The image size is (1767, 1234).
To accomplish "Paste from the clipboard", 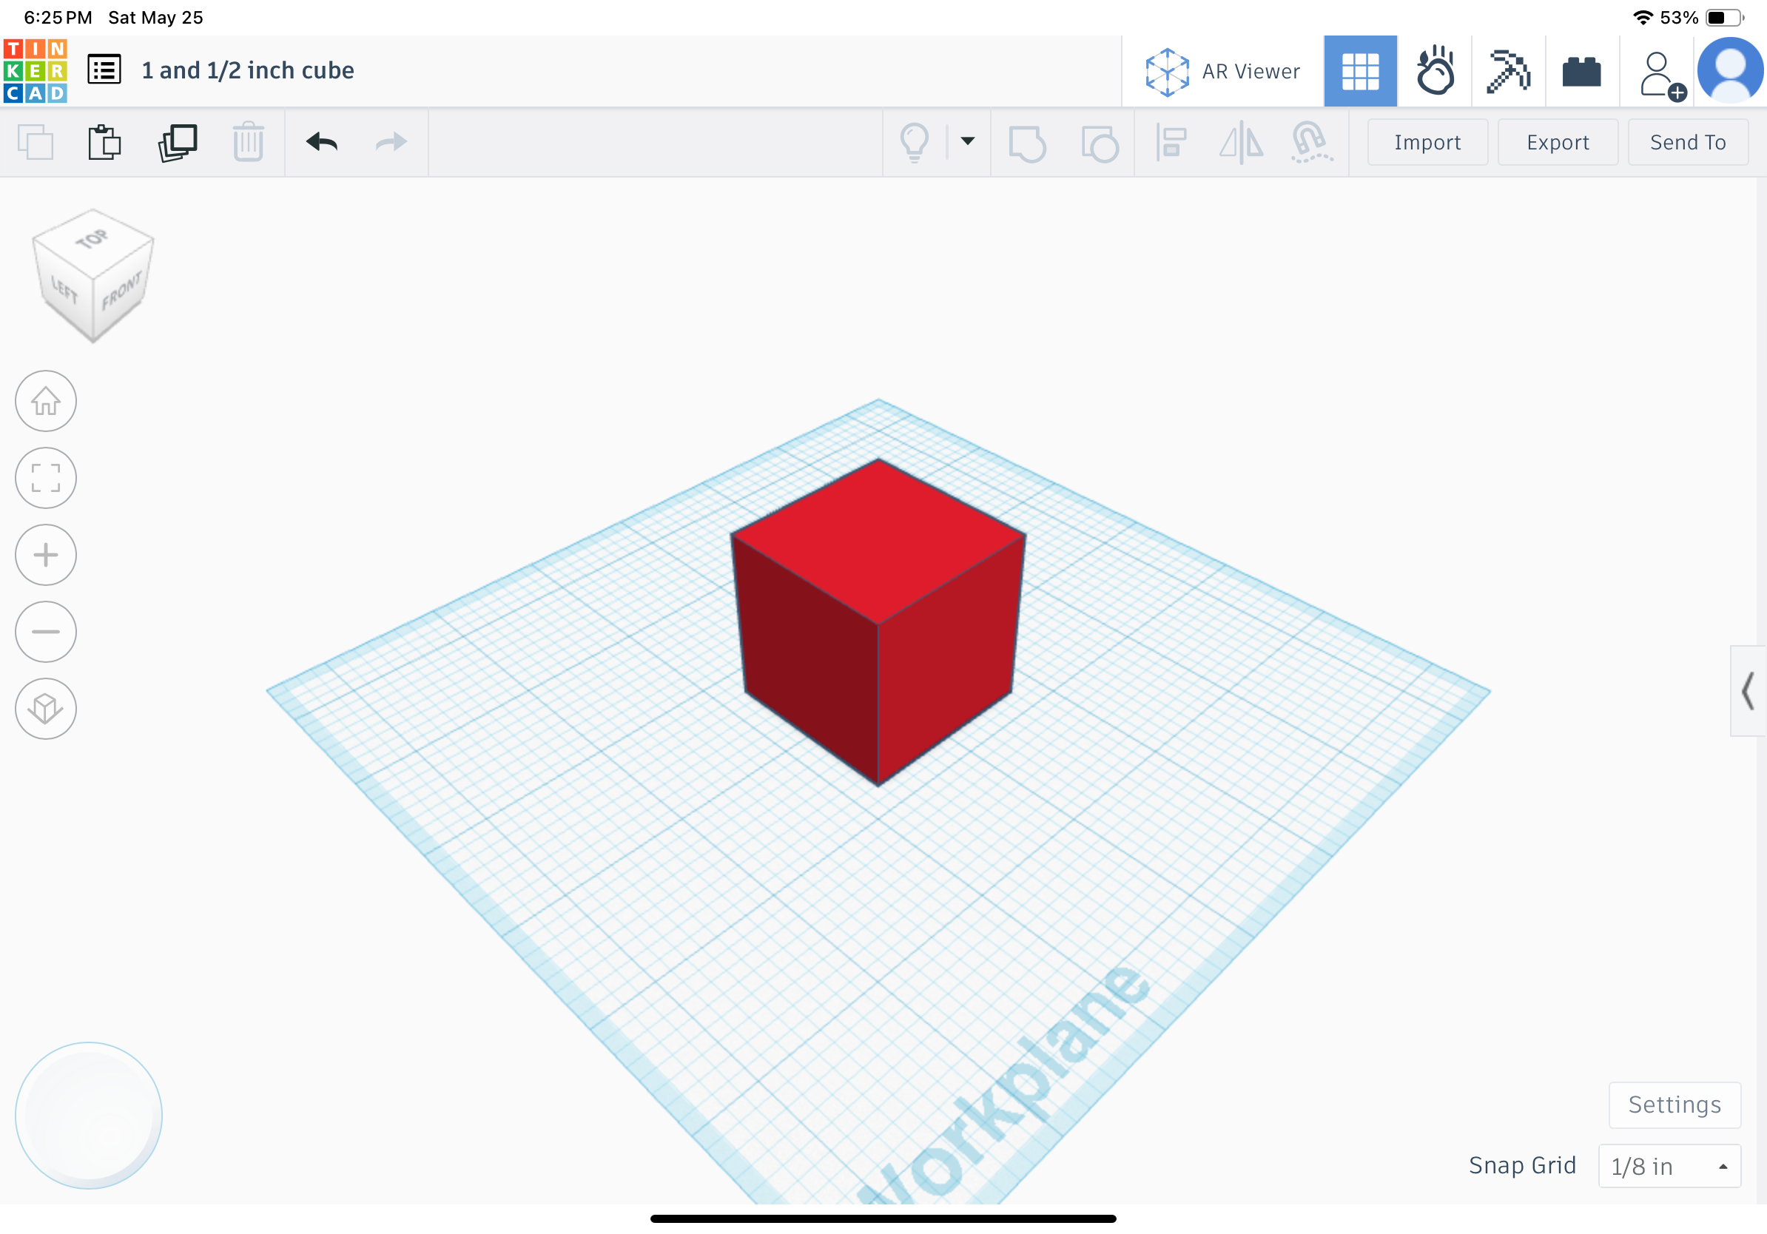I will coord(104,142).
